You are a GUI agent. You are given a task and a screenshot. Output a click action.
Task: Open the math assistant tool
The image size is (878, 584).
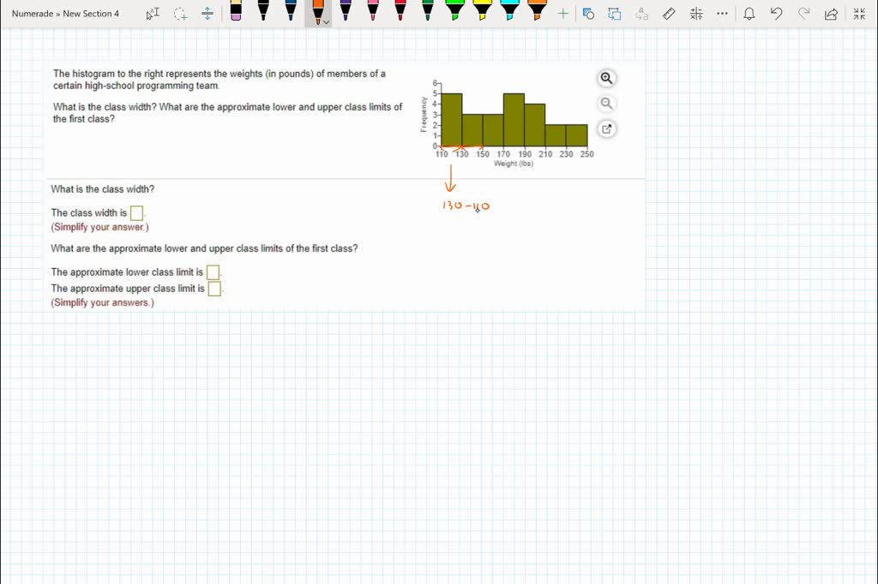click(695, 13)
